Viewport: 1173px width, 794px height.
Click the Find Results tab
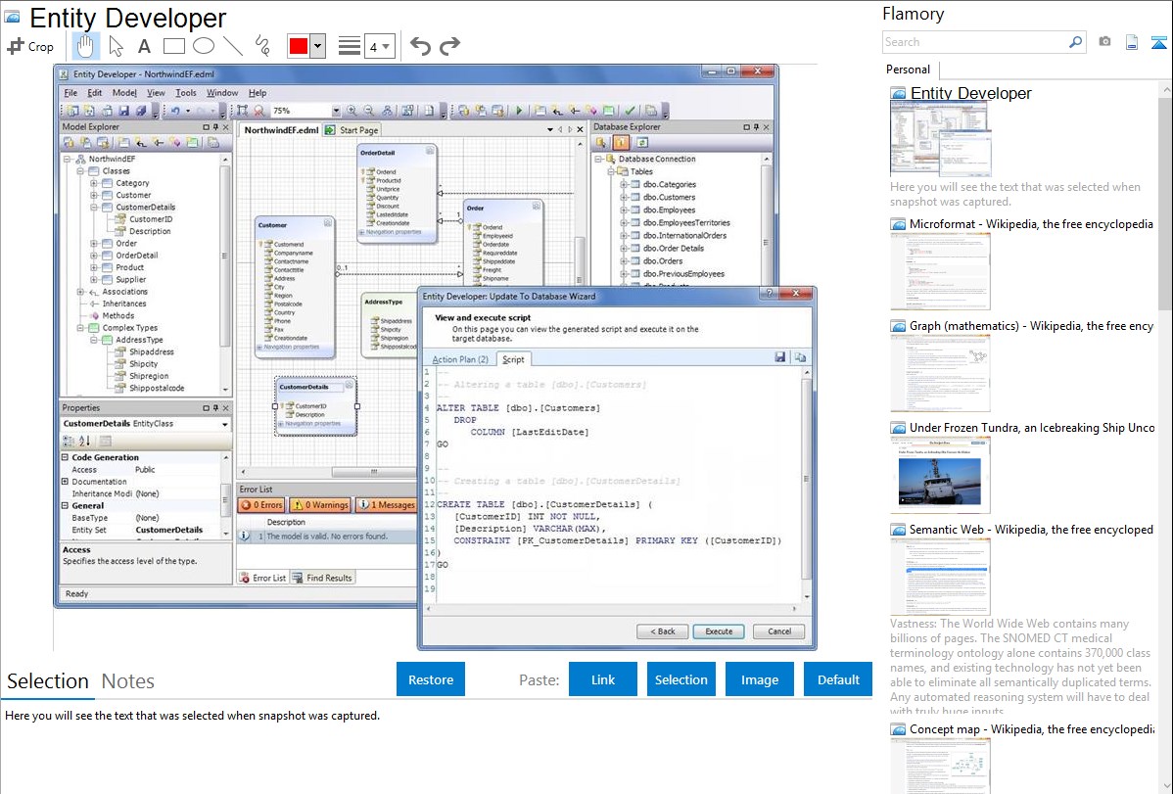(x=322, y=578)
